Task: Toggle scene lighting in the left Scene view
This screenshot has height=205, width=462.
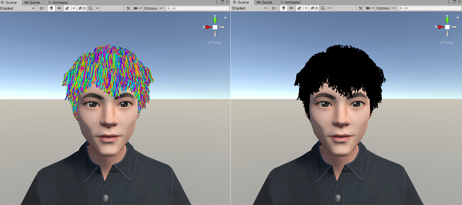Action: [51, 8]
